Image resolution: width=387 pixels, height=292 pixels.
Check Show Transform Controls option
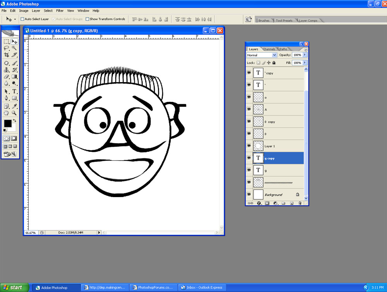[87, 19]
